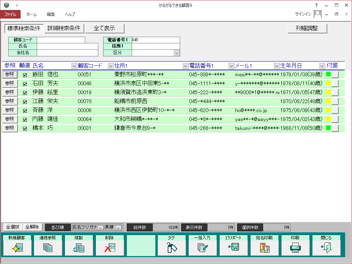Viewport: 352px width, 264px height.
Task: Click the yellow sticky-note swatch for 伊藤 絵里
Action: point(328,92)
